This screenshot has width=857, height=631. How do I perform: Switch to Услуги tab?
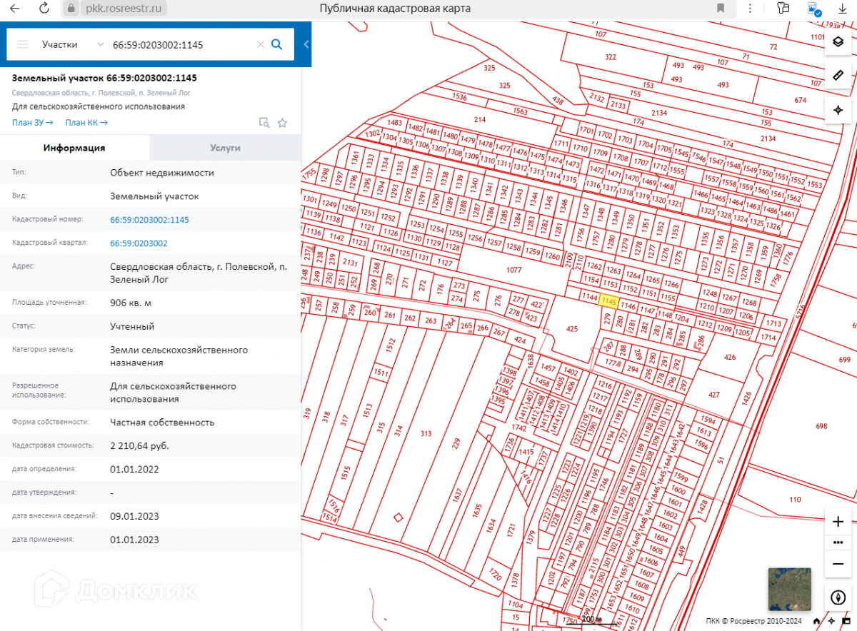225,148
